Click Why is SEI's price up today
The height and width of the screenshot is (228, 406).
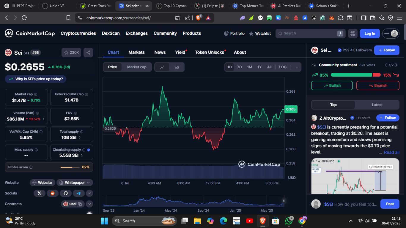tap(36, 79)
